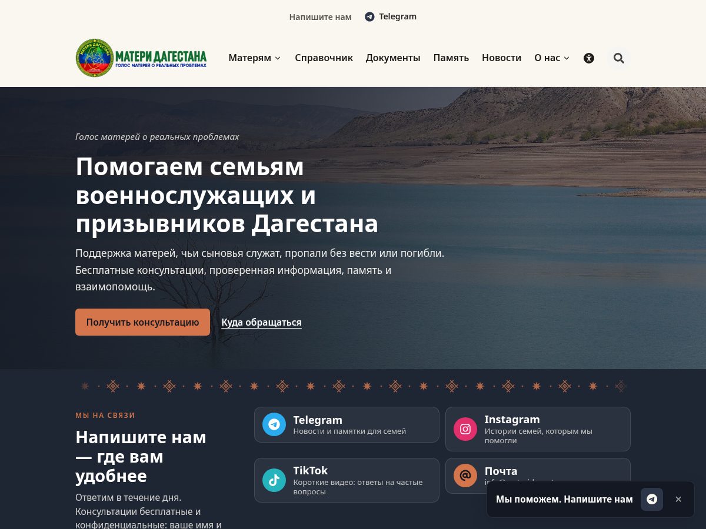This screenshot has width=706, height=529.
Task: Click the Telegram card's round blue icon
Action: pos(274,424)
